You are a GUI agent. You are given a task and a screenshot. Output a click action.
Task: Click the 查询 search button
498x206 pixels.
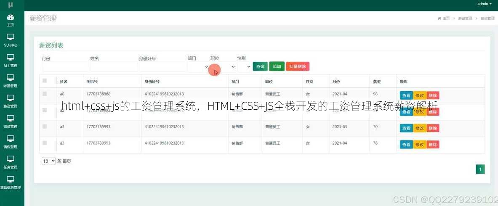click(260, 66)
